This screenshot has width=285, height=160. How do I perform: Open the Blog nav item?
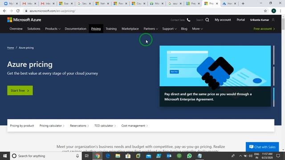coord(184,28)
